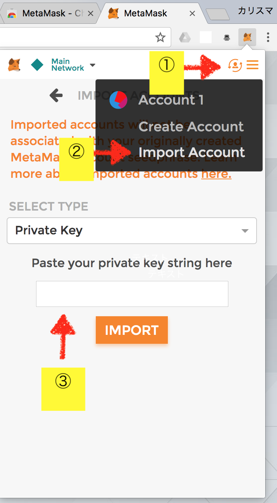Open Chrome's three-dot menu
Screen dimensions: 277x503
[268, 38]
